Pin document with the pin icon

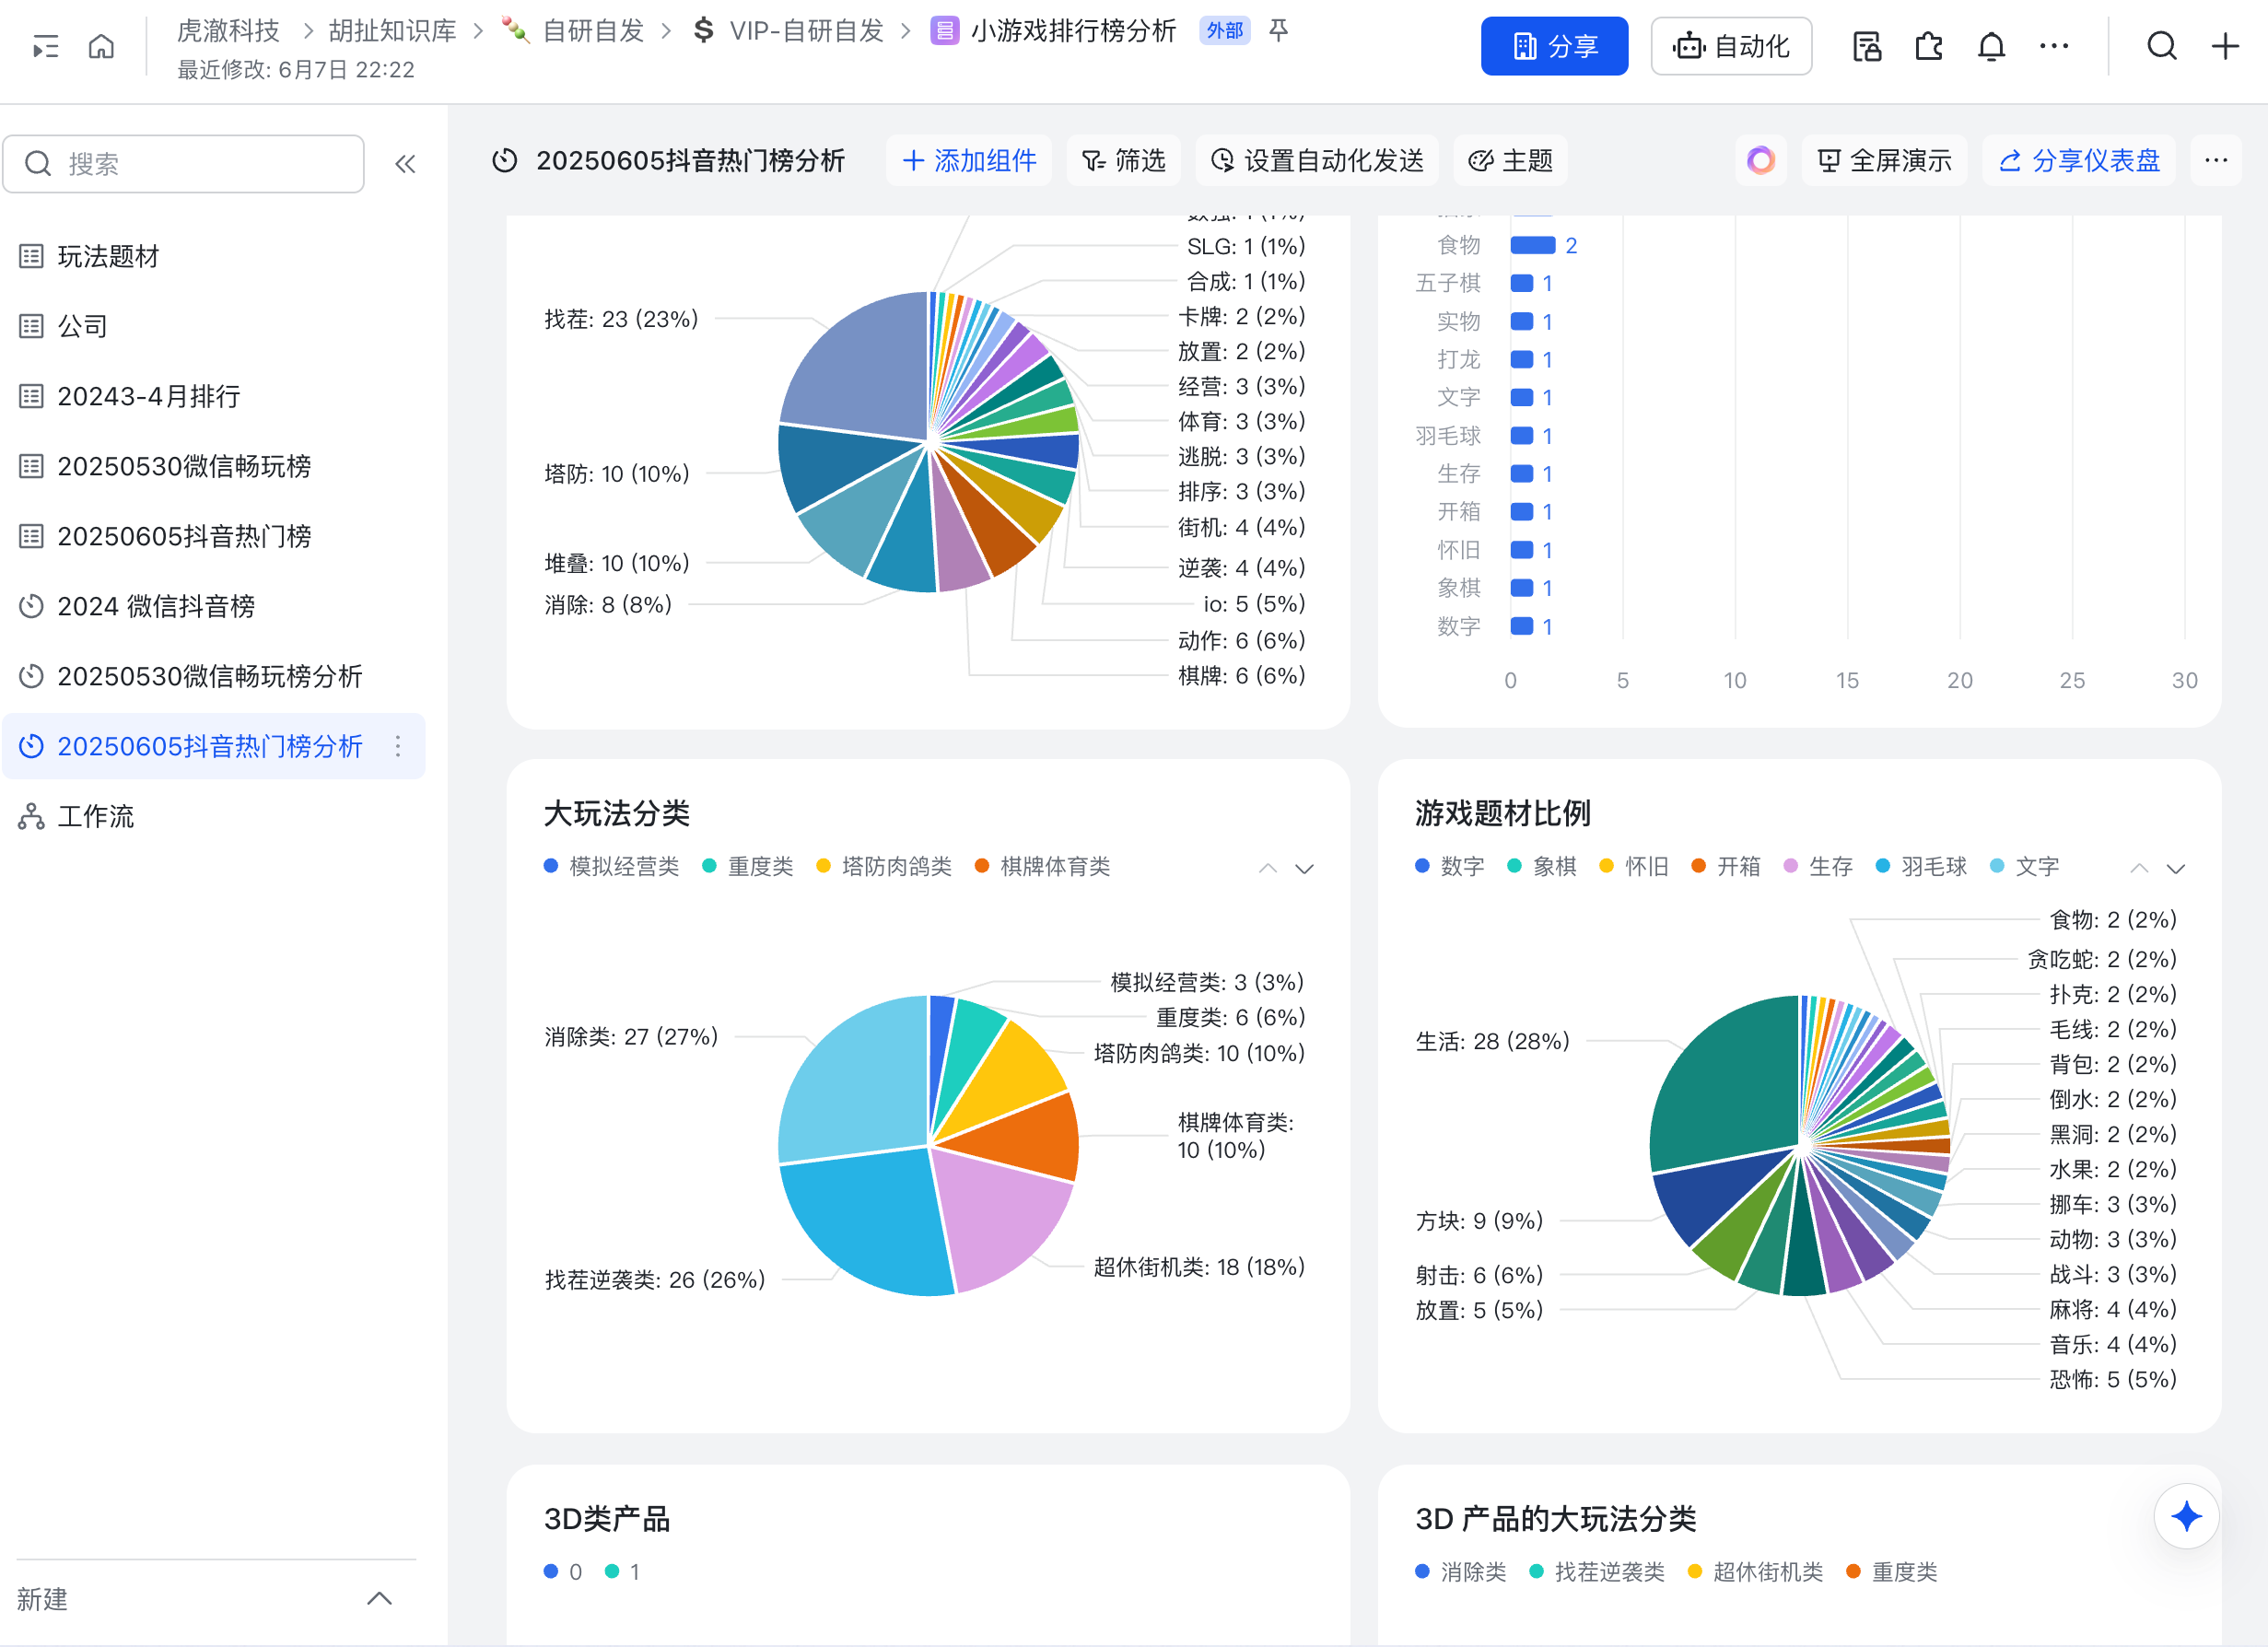tap(1278, 30)
